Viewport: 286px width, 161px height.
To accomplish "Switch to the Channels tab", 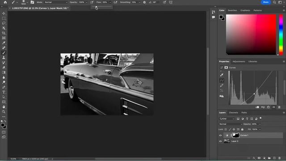I will coord(233,113).
